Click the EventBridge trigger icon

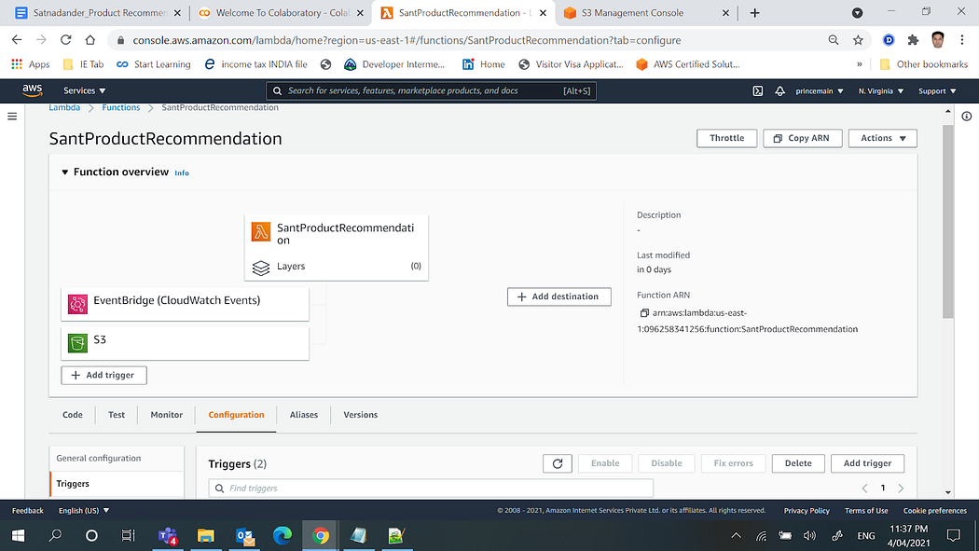[77, 304]
